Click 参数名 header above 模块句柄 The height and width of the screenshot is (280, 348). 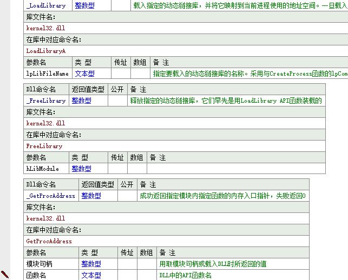coord(36,252)
